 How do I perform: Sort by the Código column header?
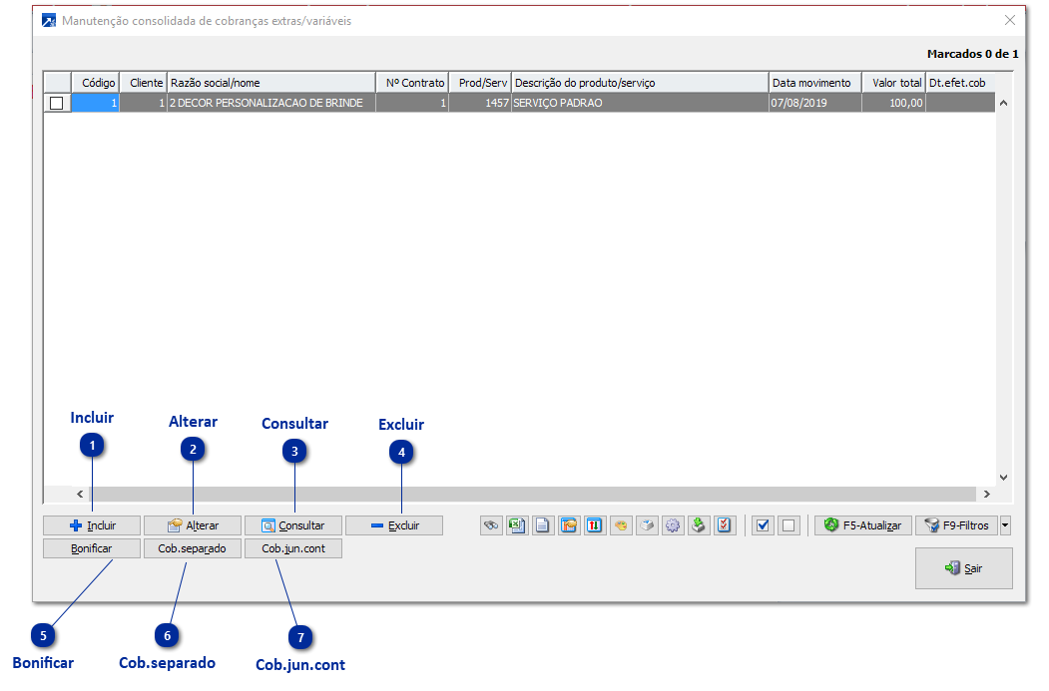(96, 83)
